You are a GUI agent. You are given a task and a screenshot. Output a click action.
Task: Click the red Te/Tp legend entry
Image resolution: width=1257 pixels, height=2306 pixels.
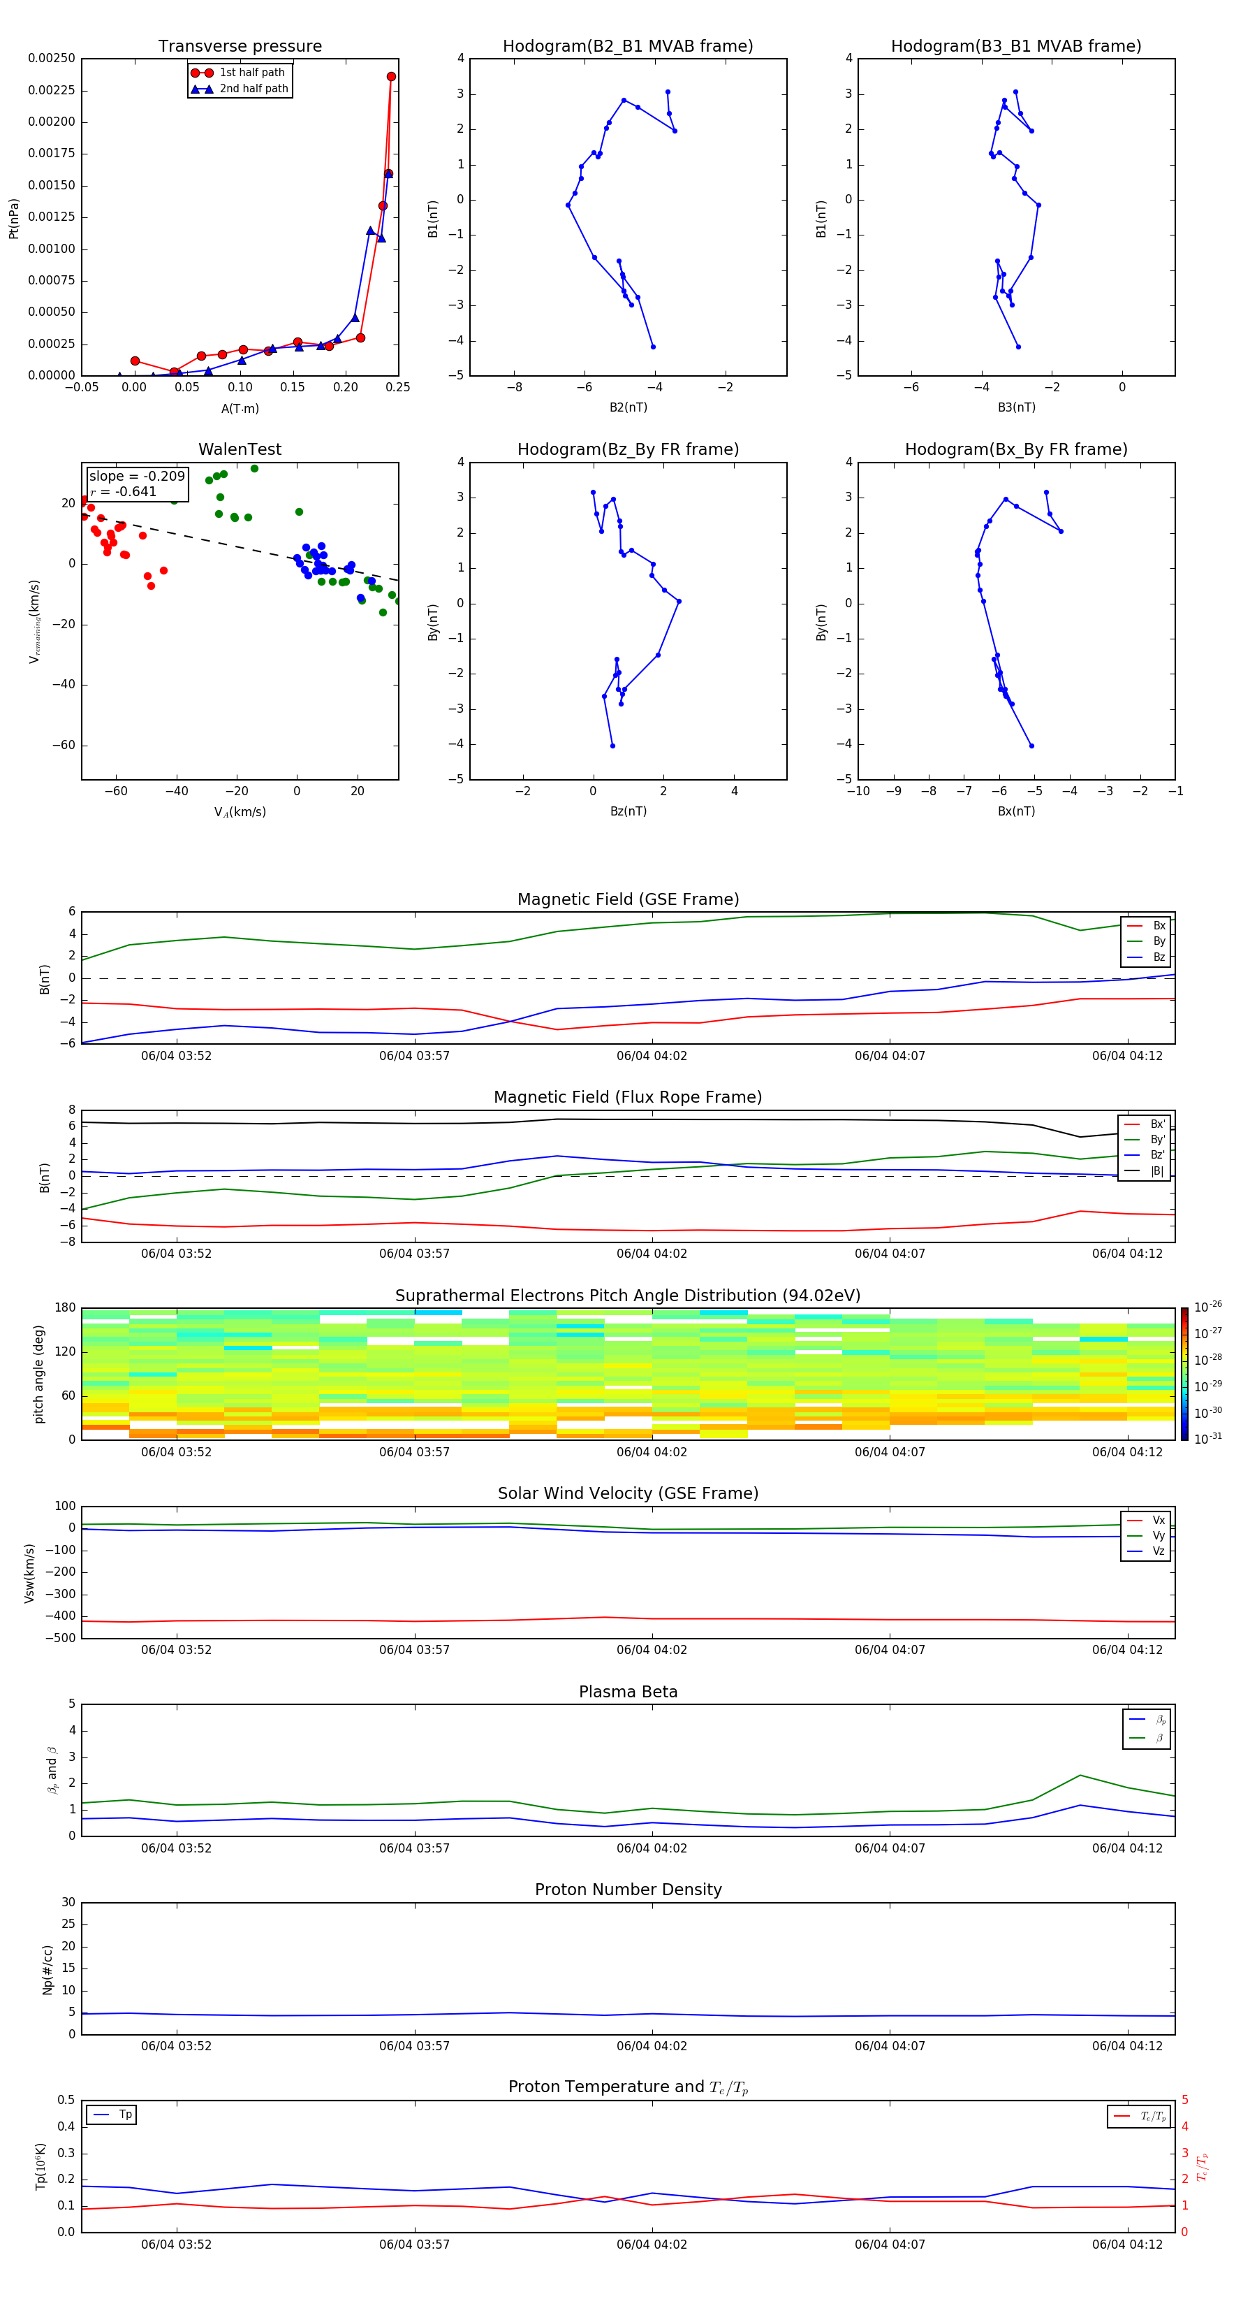[x=1140, y=2116]
